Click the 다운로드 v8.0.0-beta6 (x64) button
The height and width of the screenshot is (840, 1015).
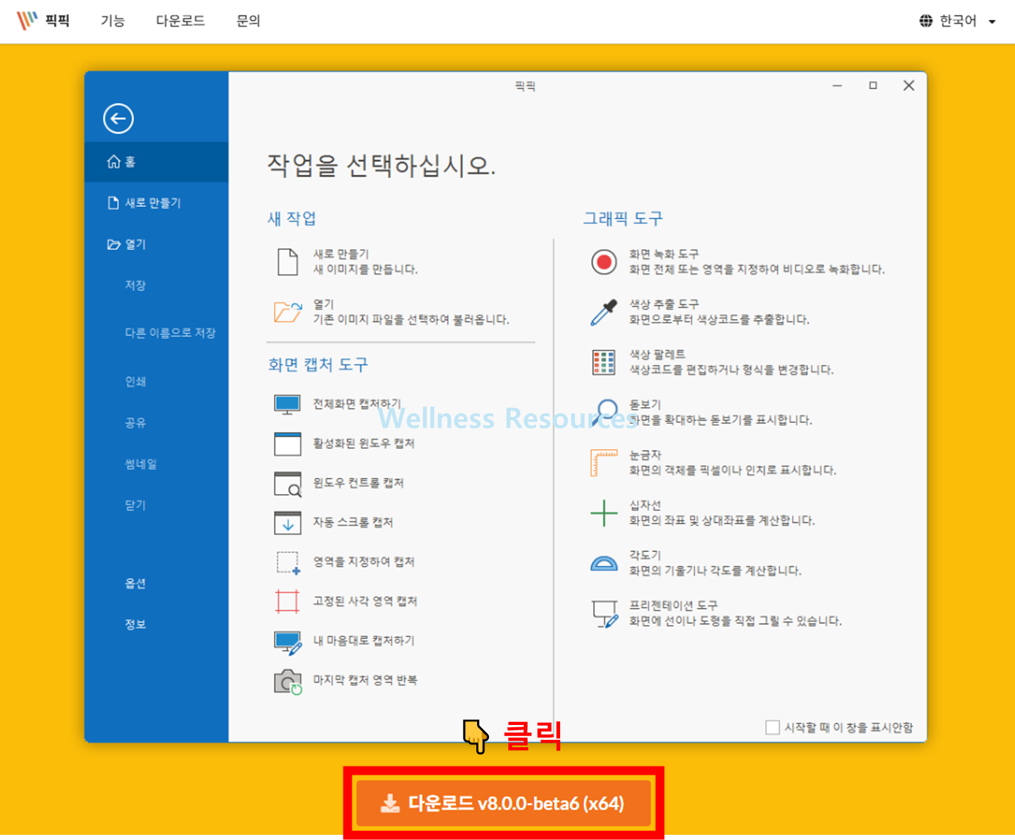[x=503, y=803]
